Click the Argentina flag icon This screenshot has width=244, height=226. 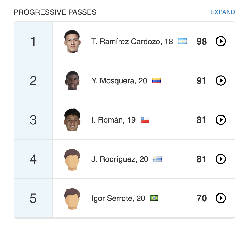(x=182, y=41)
